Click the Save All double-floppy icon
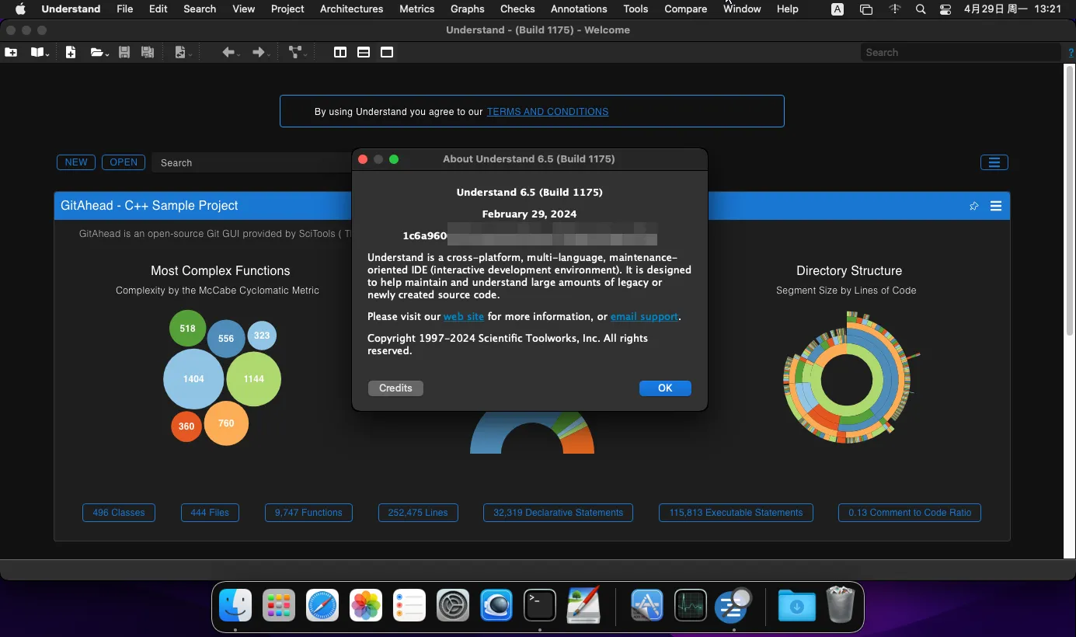Screen dimensions: 1076x637 pos(147,52)
